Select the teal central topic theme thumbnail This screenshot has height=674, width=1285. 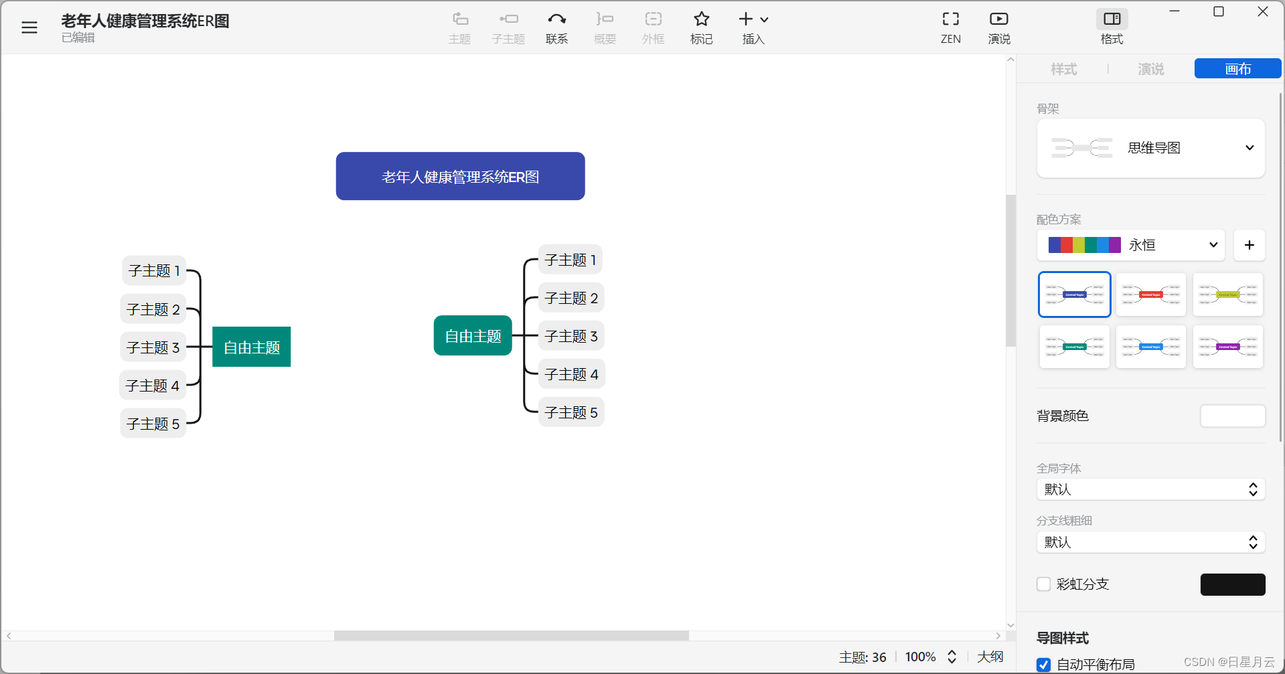1075,347
